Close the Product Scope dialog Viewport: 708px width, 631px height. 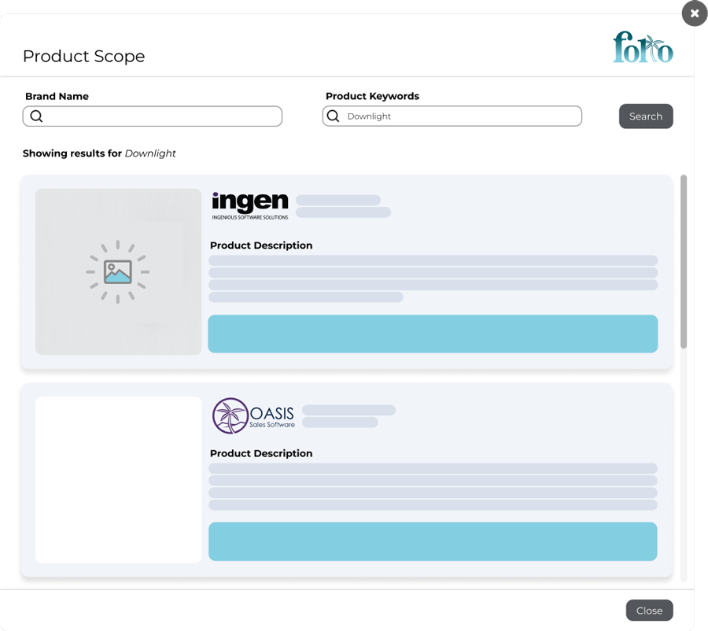[x=649, y=611]
